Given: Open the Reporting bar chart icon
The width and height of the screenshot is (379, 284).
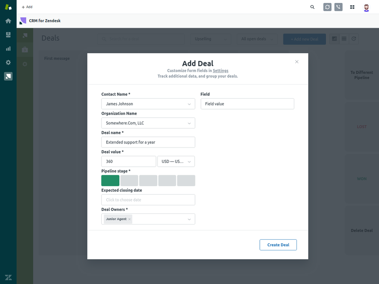Looking at the screenshot, I should (8, 48).
